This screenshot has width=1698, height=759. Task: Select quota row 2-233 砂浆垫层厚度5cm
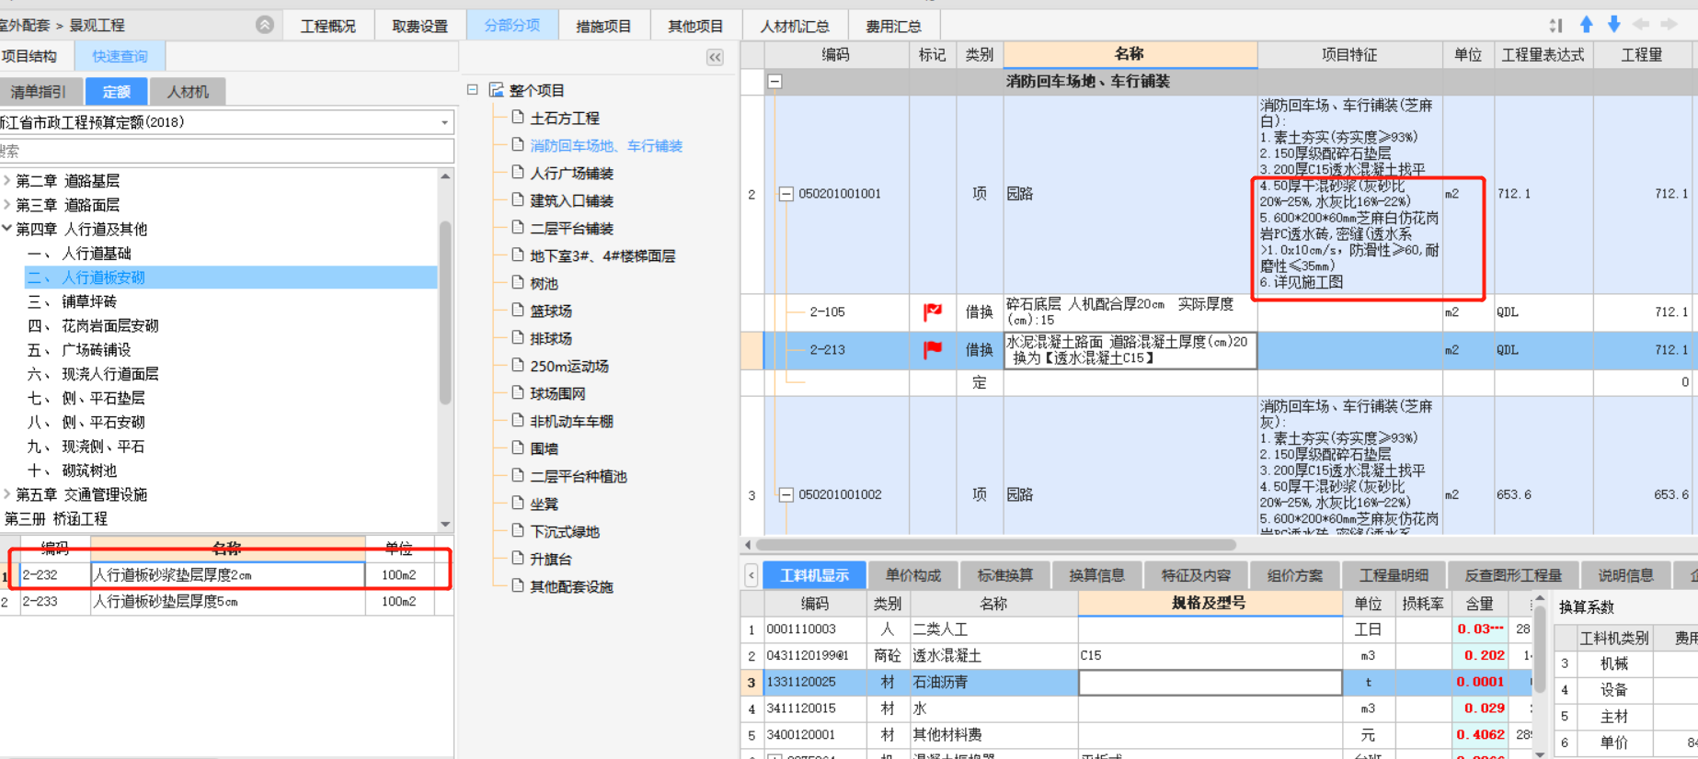coord(226,602)
